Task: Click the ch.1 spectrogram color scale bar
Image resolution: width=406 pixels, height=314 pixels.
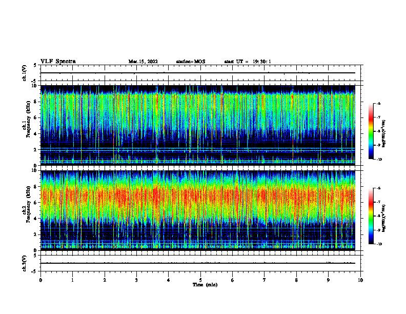Action: (371, 131)
